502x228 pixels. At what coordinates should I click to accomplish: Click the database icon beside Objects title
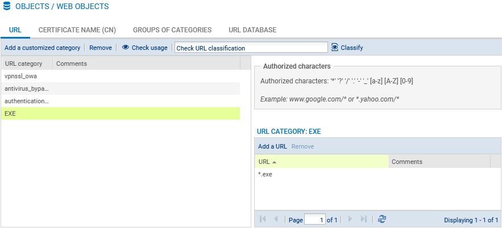click(7, 7)
